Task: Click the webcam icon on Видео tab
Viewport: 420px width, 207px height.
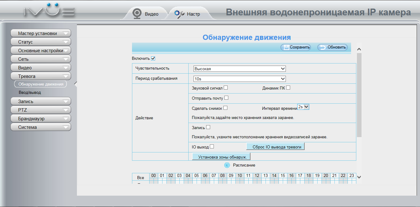Action: click(x=137, y=14)
